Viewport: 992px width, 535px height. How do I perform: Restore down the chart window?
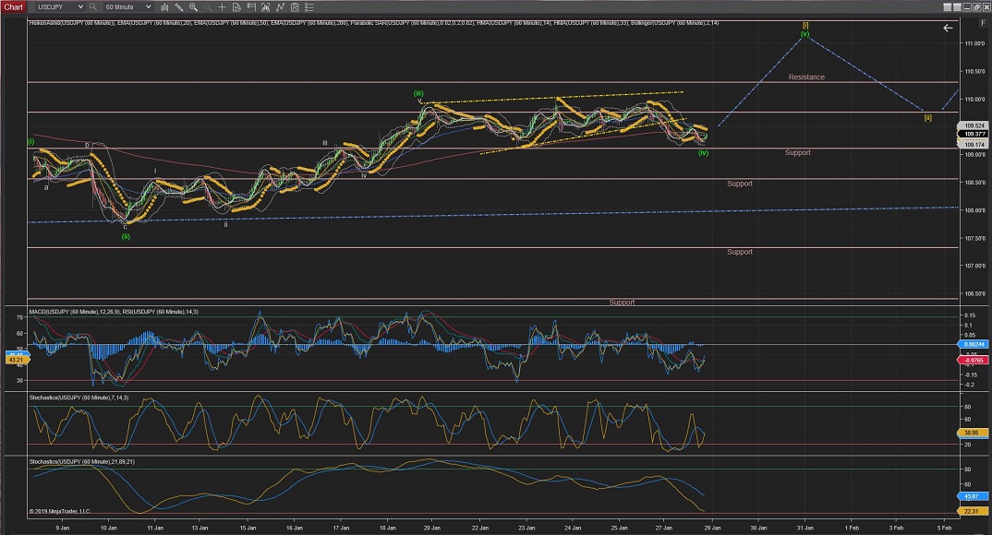point(977,7)
